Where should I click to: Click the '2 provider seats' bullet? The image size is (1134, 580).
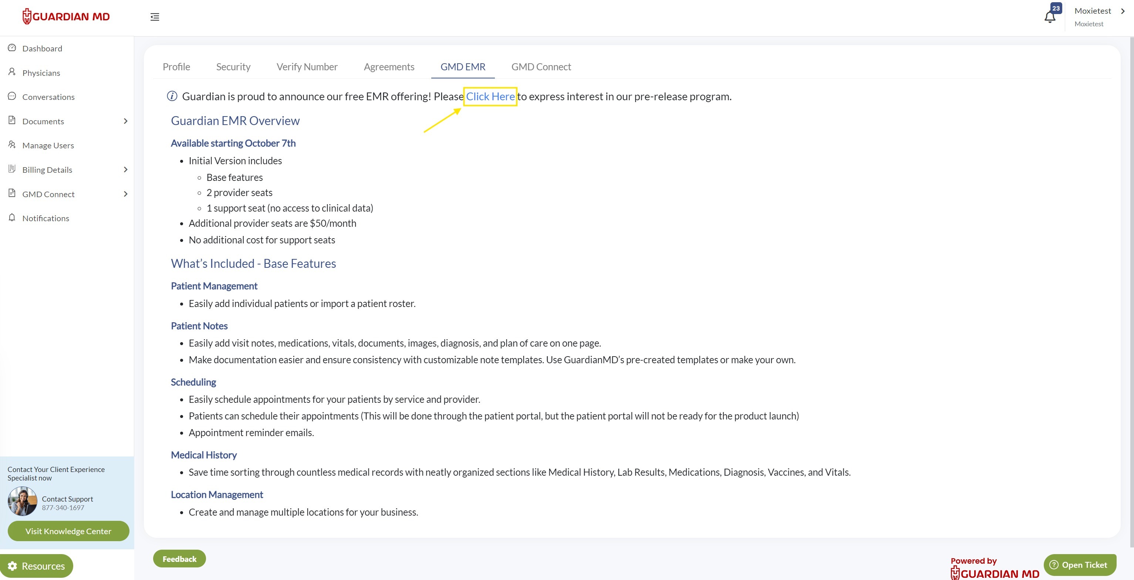point(239,192)
